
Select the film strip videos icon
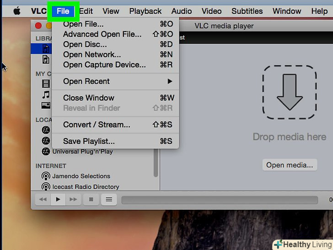tap(46, 84)
